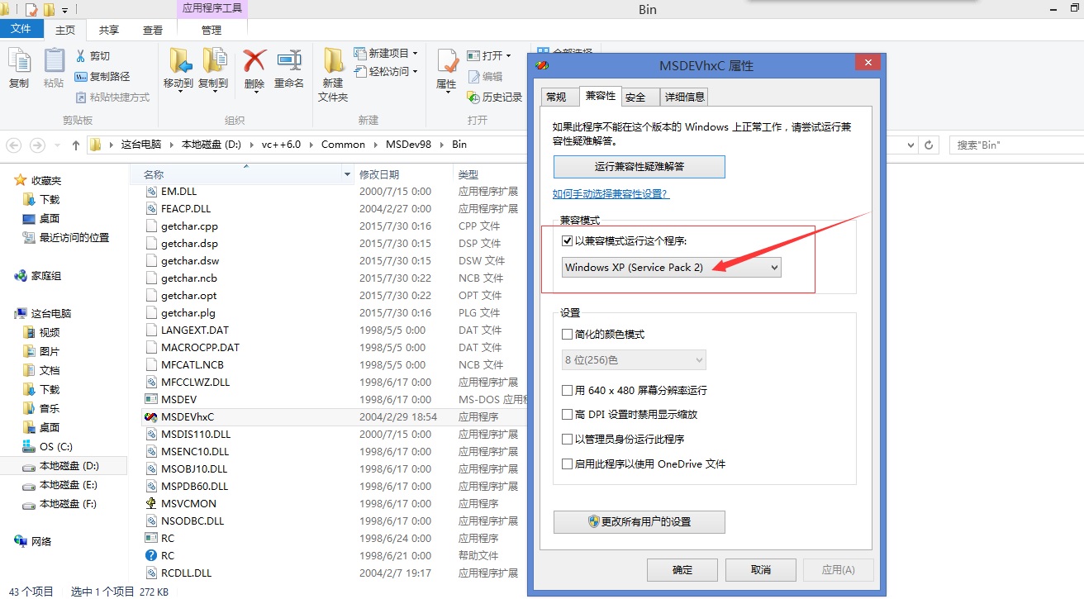Click Common in address breadcrumb
The width and height of the screenshot is (1084, 599).
tap(343, 145)
